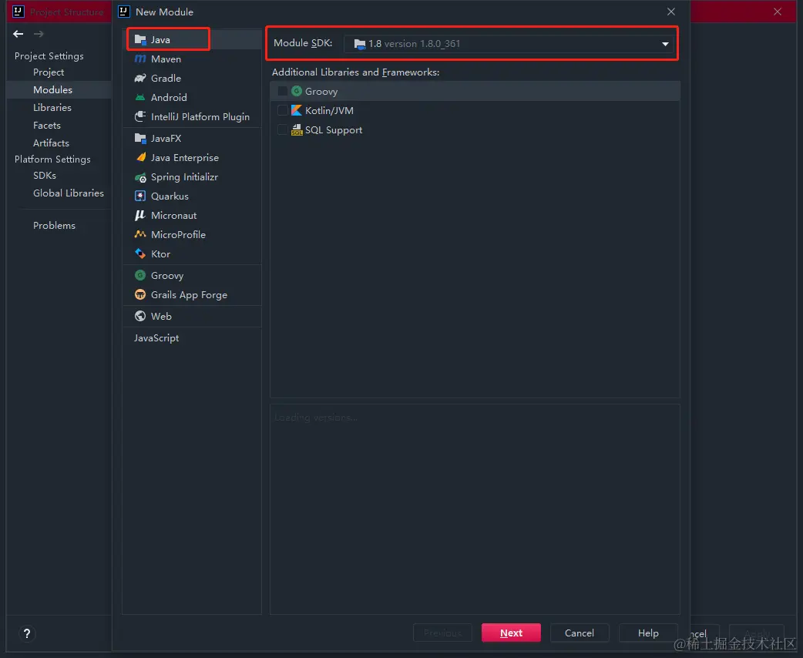Viewport: 803px width, 658px height.
Task: Click the Next button
Action: (511, 633)
